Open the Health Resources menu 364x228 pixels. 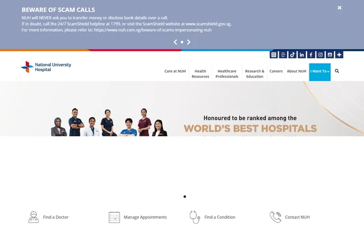200,74
